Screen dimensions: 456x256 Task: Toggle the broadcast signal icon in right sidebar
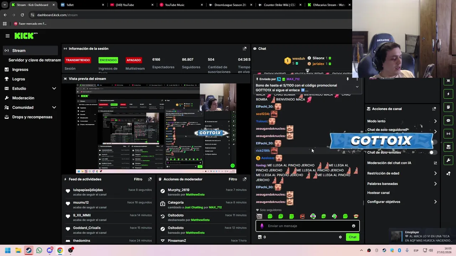pos(448,134)
